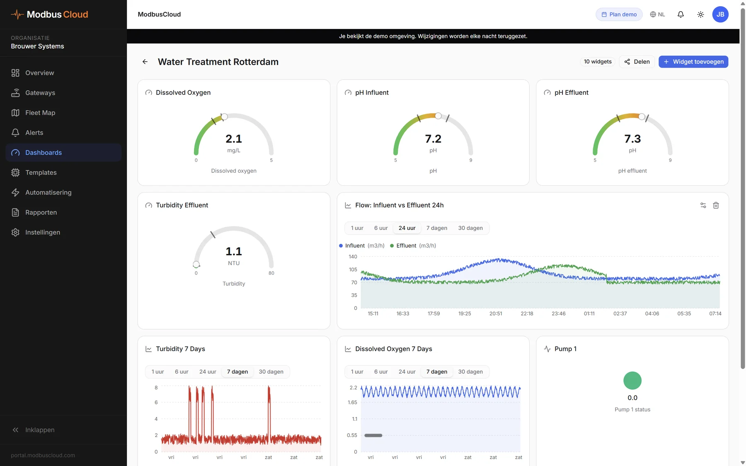
Task: Click the Brouwer Systems organisation name
Action: tap(37, 46)
